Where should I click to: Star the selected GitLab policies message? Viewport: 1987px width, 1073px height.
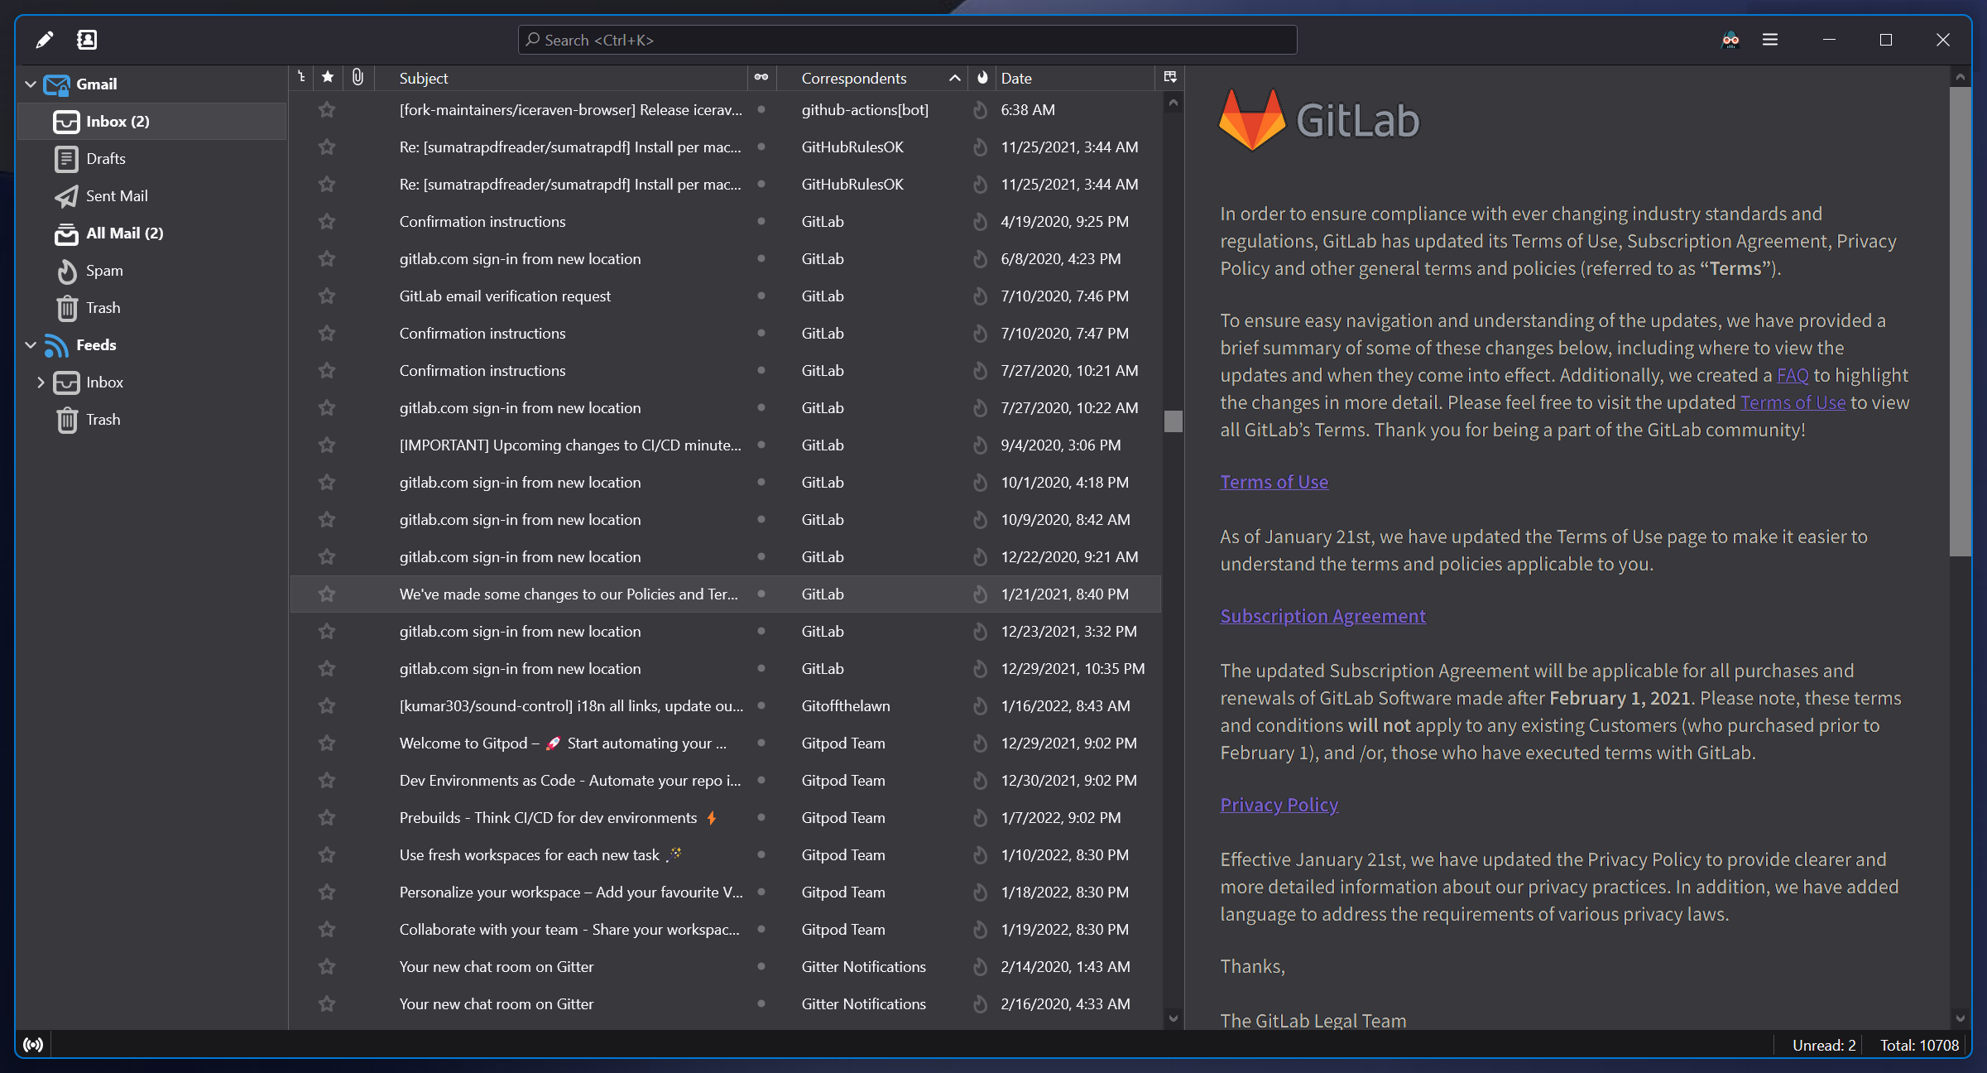(x=327, y=594)
